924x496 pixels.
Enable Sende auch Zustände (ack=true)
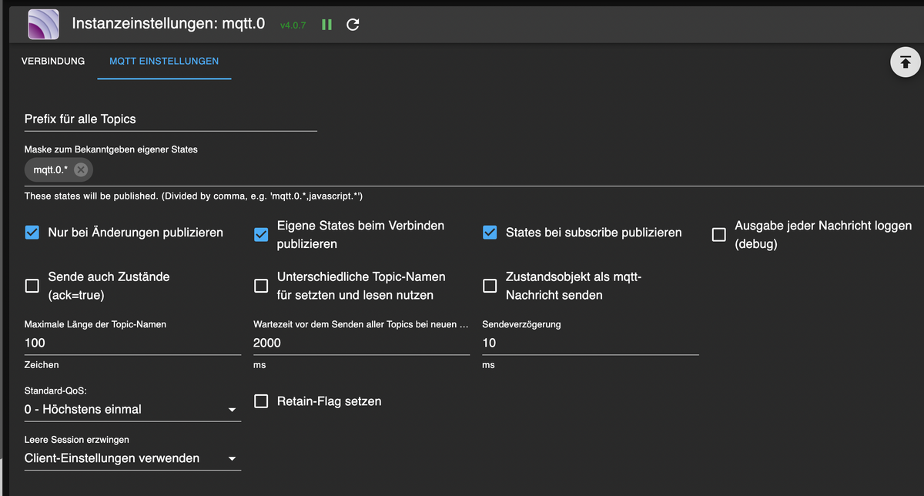[32, 286]
